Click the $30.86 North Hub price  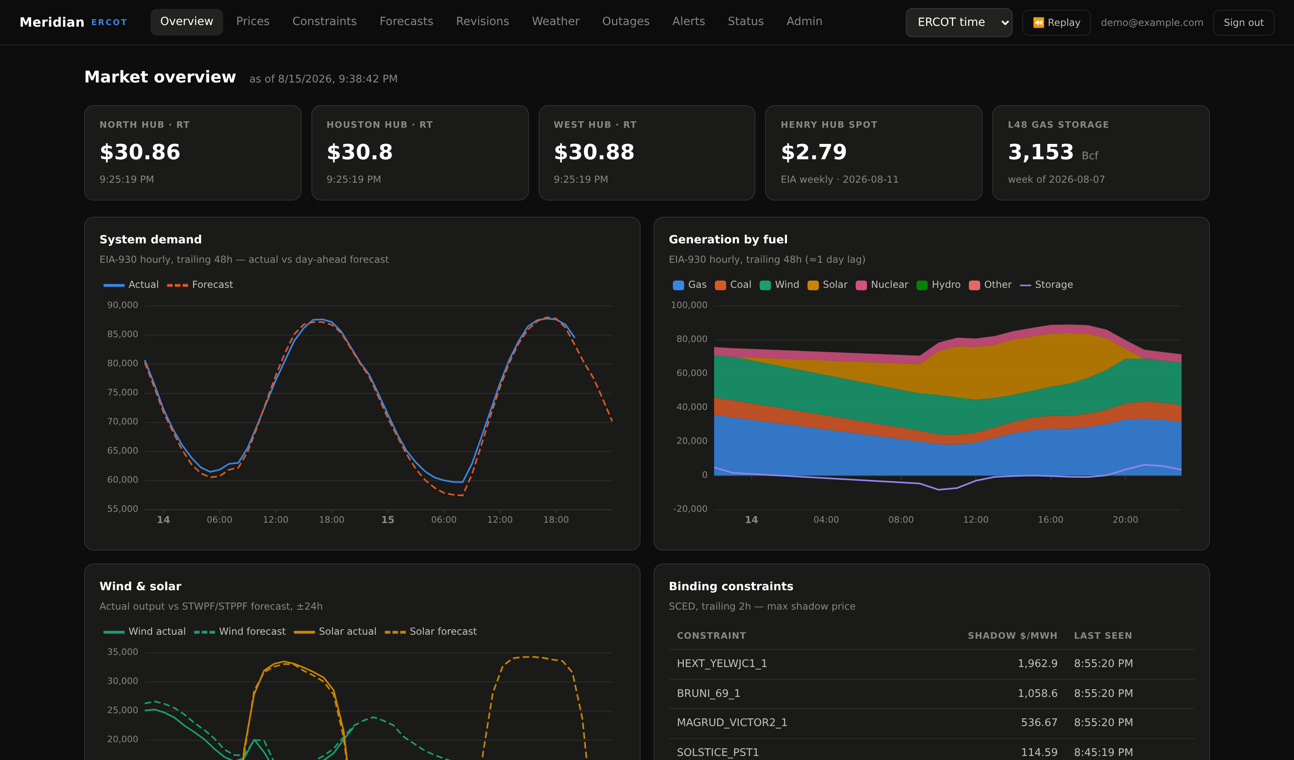click(140, 152)
